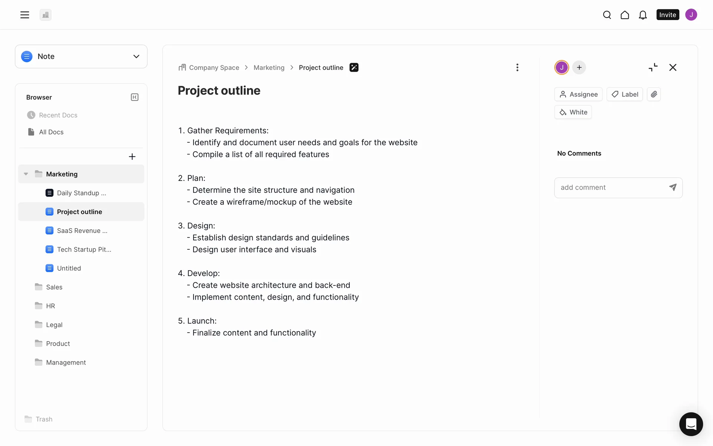Shrink the document with the minimize-arrows icon
Screen dimensions: 713x446
(x=653, y=68)
